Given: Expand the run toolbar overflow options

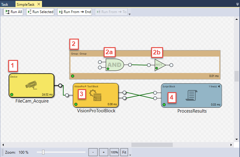Looking at the screenshot, I should coord(130,14).
